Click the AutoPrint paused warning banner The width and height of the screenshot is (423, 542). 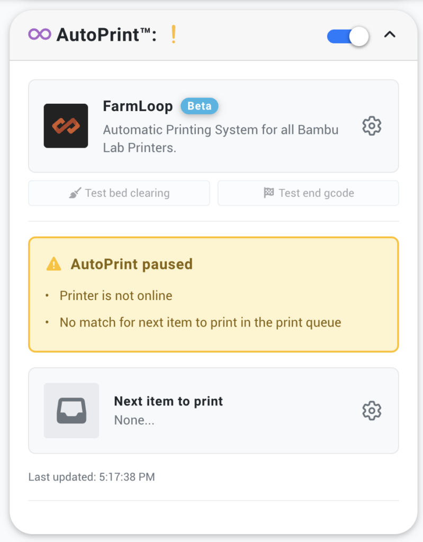[213, 294]
